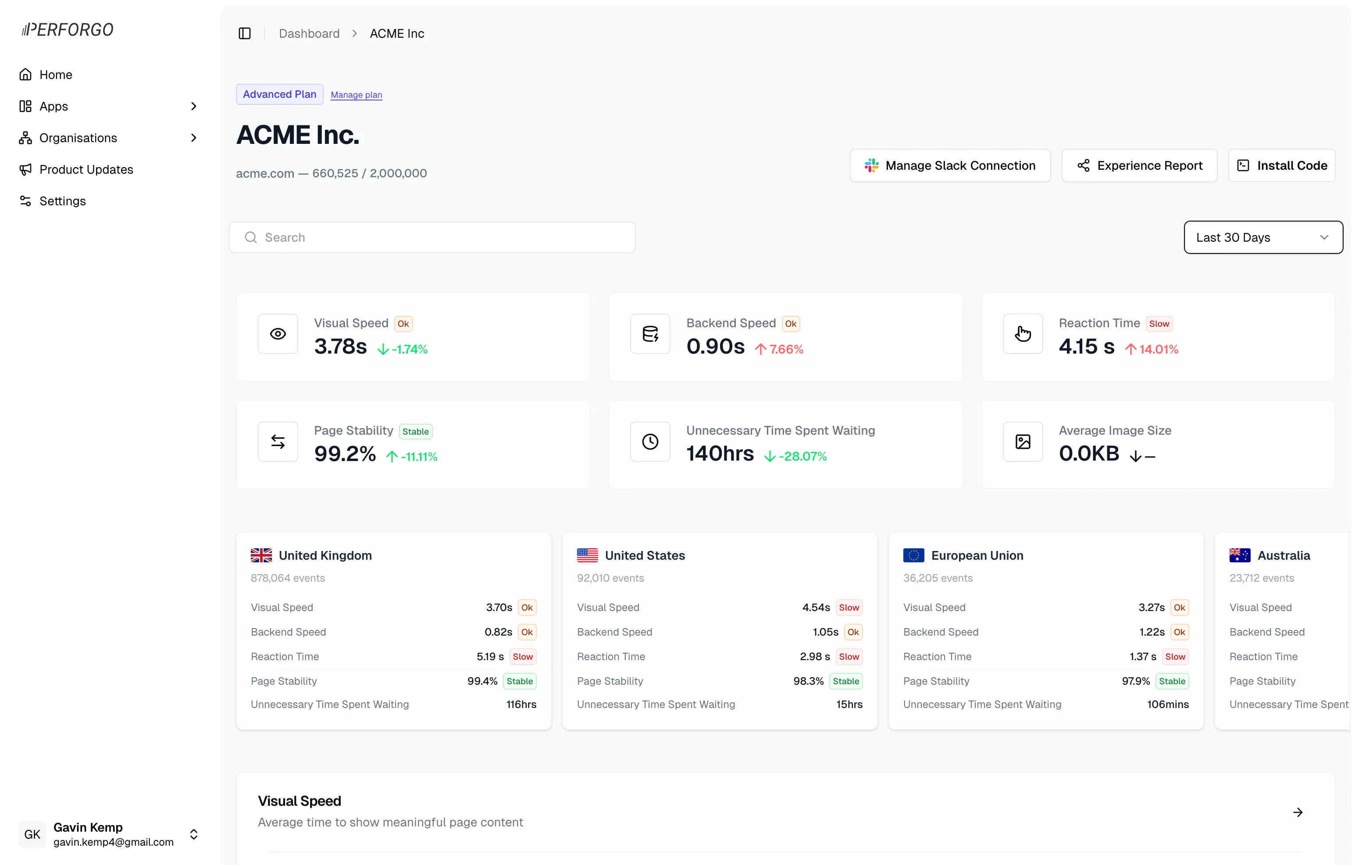Open Apps in the sidebar
1355x865 pixels.
(x=111, y=106)
